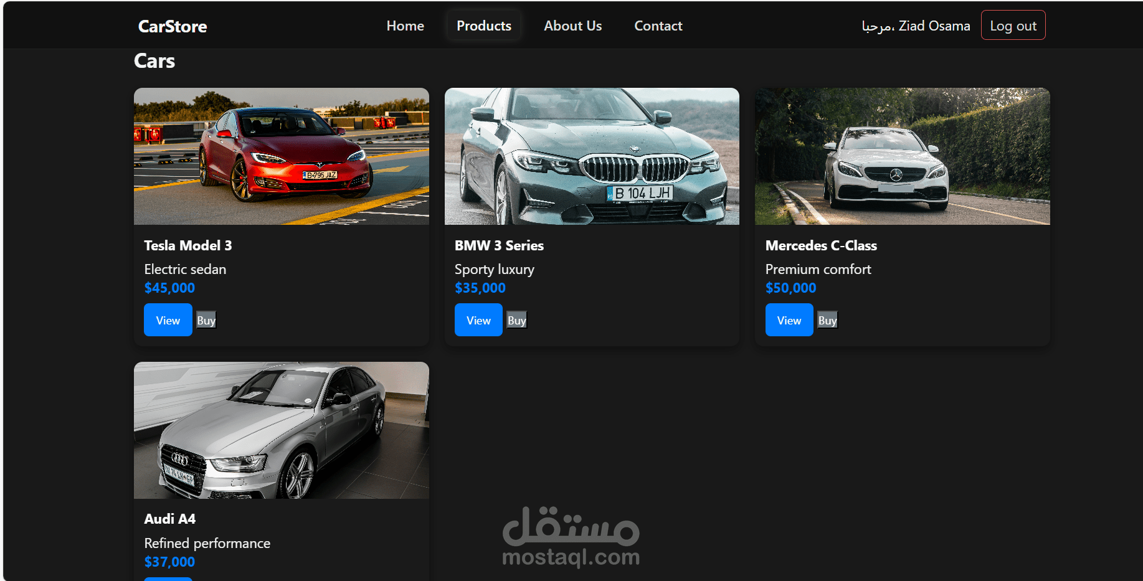Click the Ziad Osama greeting text
This screenshot has width=1143, height=581.
click(x=916, y=26)
